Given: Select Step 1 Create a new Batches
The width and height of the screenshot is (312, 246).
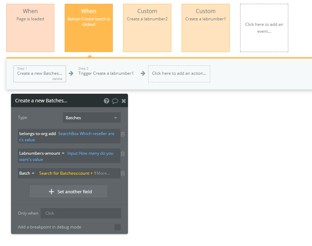Looking at the screenshot, I should click(40, 74).
